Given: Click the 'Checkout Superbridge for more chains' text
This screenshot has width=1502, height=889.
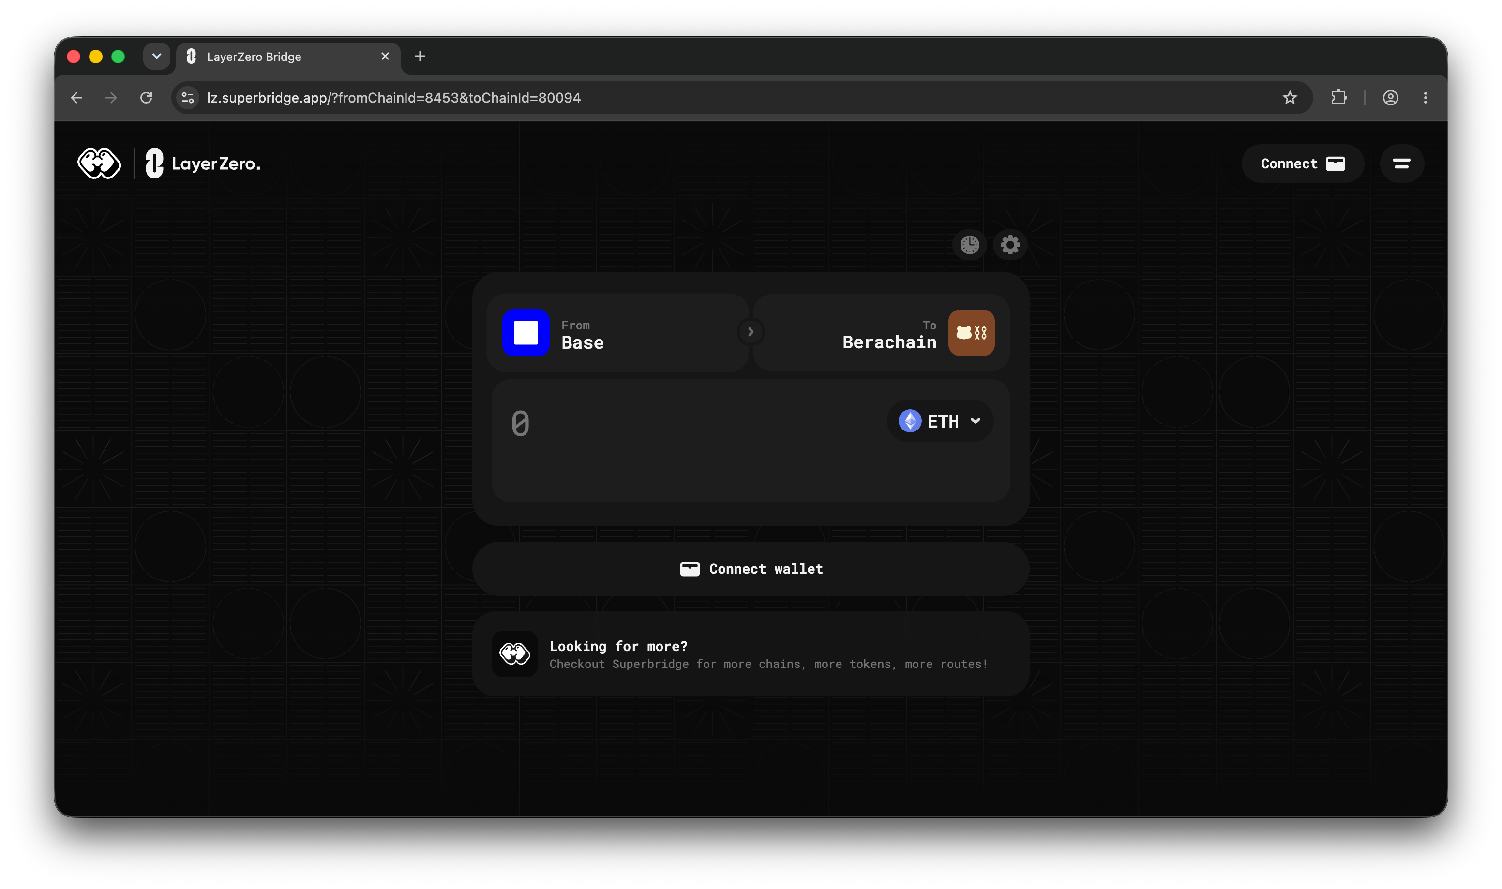Looking at the screenshot, I should pyautogui.click(x=768, y=664).
